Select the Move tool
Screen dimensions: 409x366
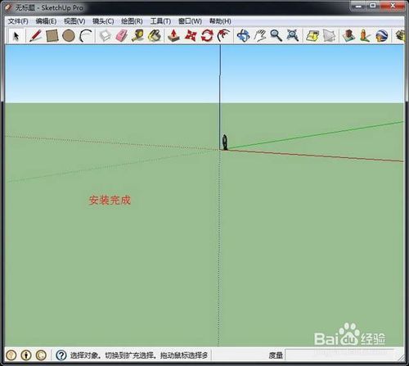[191, 36]
